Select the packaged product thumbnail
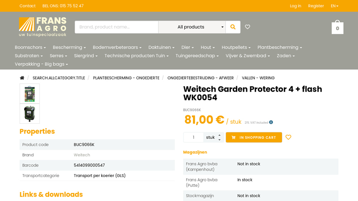 click(x=30, y=93)
